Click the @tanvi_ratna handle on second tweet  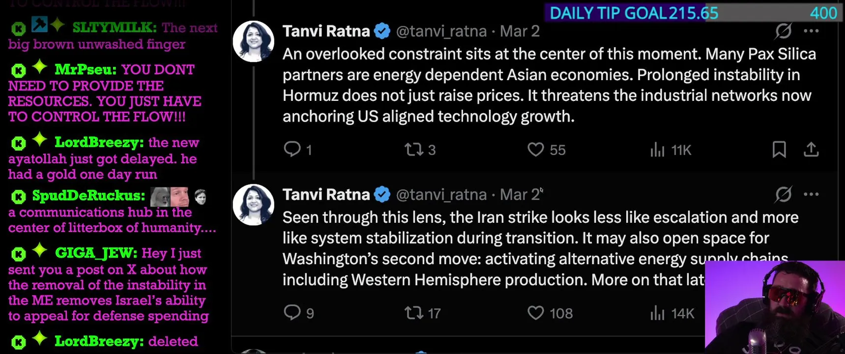(x=441, y=195)
